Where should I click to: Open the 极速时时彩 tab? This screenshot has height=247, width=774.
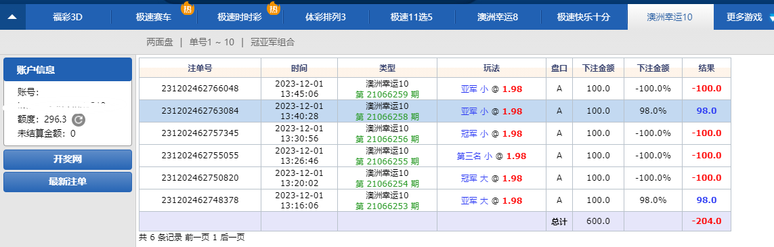click(240, 17)
